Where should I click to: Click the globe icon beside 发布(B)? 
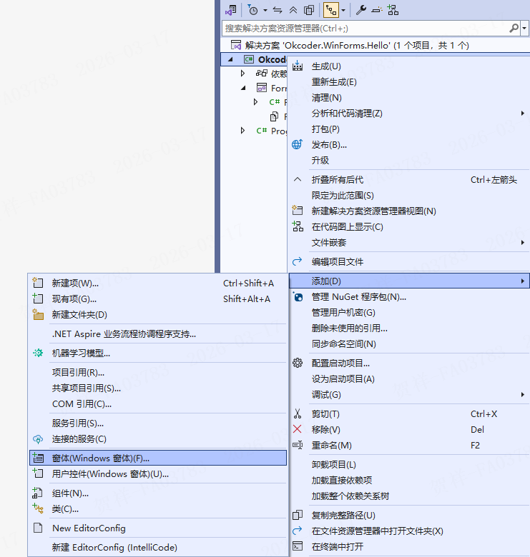click(298, 144)
